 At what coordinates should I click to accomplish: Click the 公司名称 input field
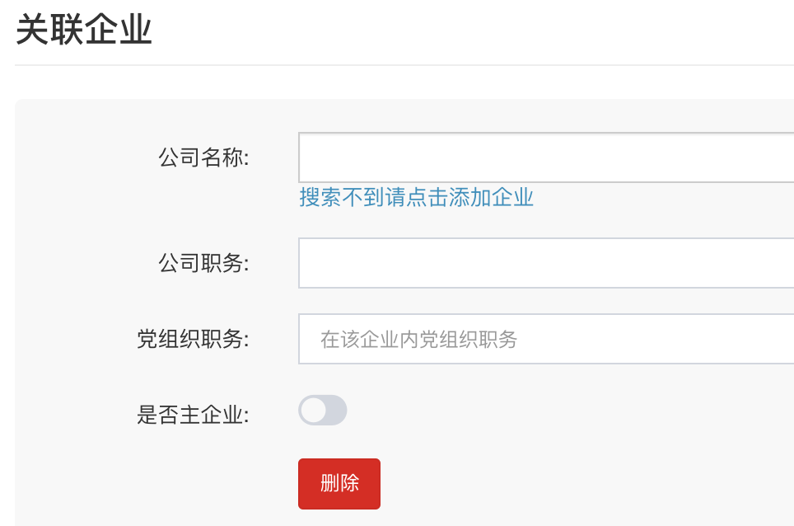click(545, 157)
